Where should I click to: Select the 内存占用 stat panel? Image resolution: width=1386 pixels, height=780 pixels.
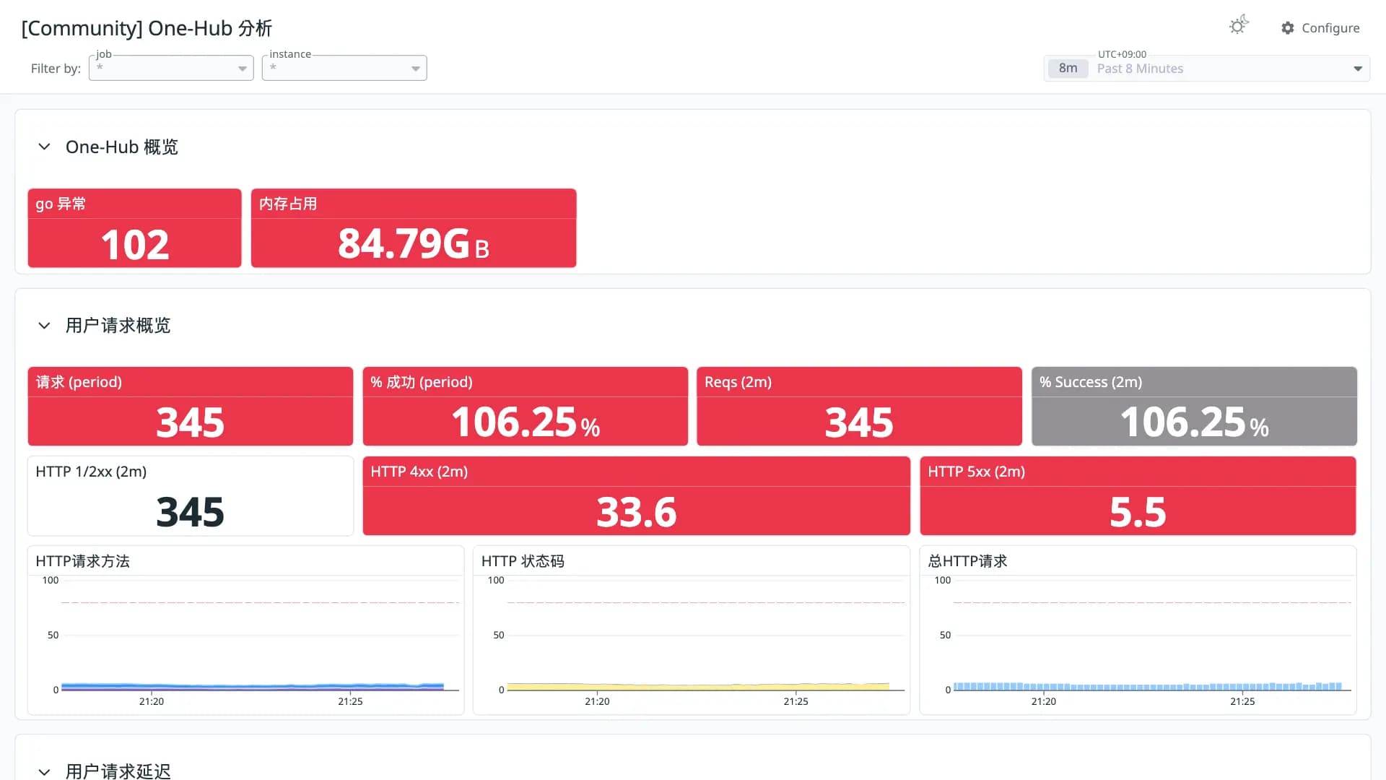click(414, 228)
